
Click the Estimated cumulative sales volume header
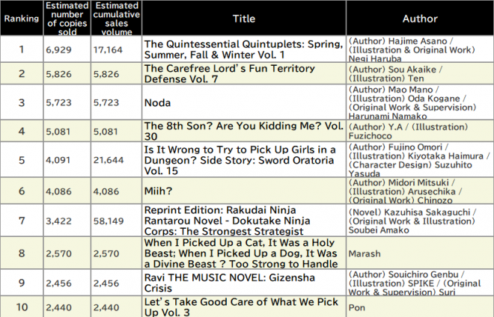(x=116, y=18)
